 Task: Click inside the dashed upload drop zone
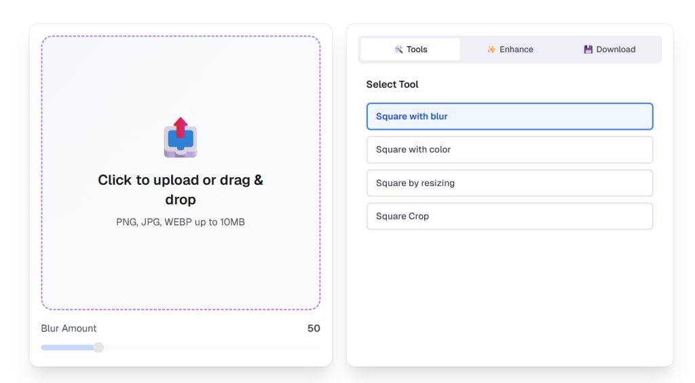coord(181,266)
